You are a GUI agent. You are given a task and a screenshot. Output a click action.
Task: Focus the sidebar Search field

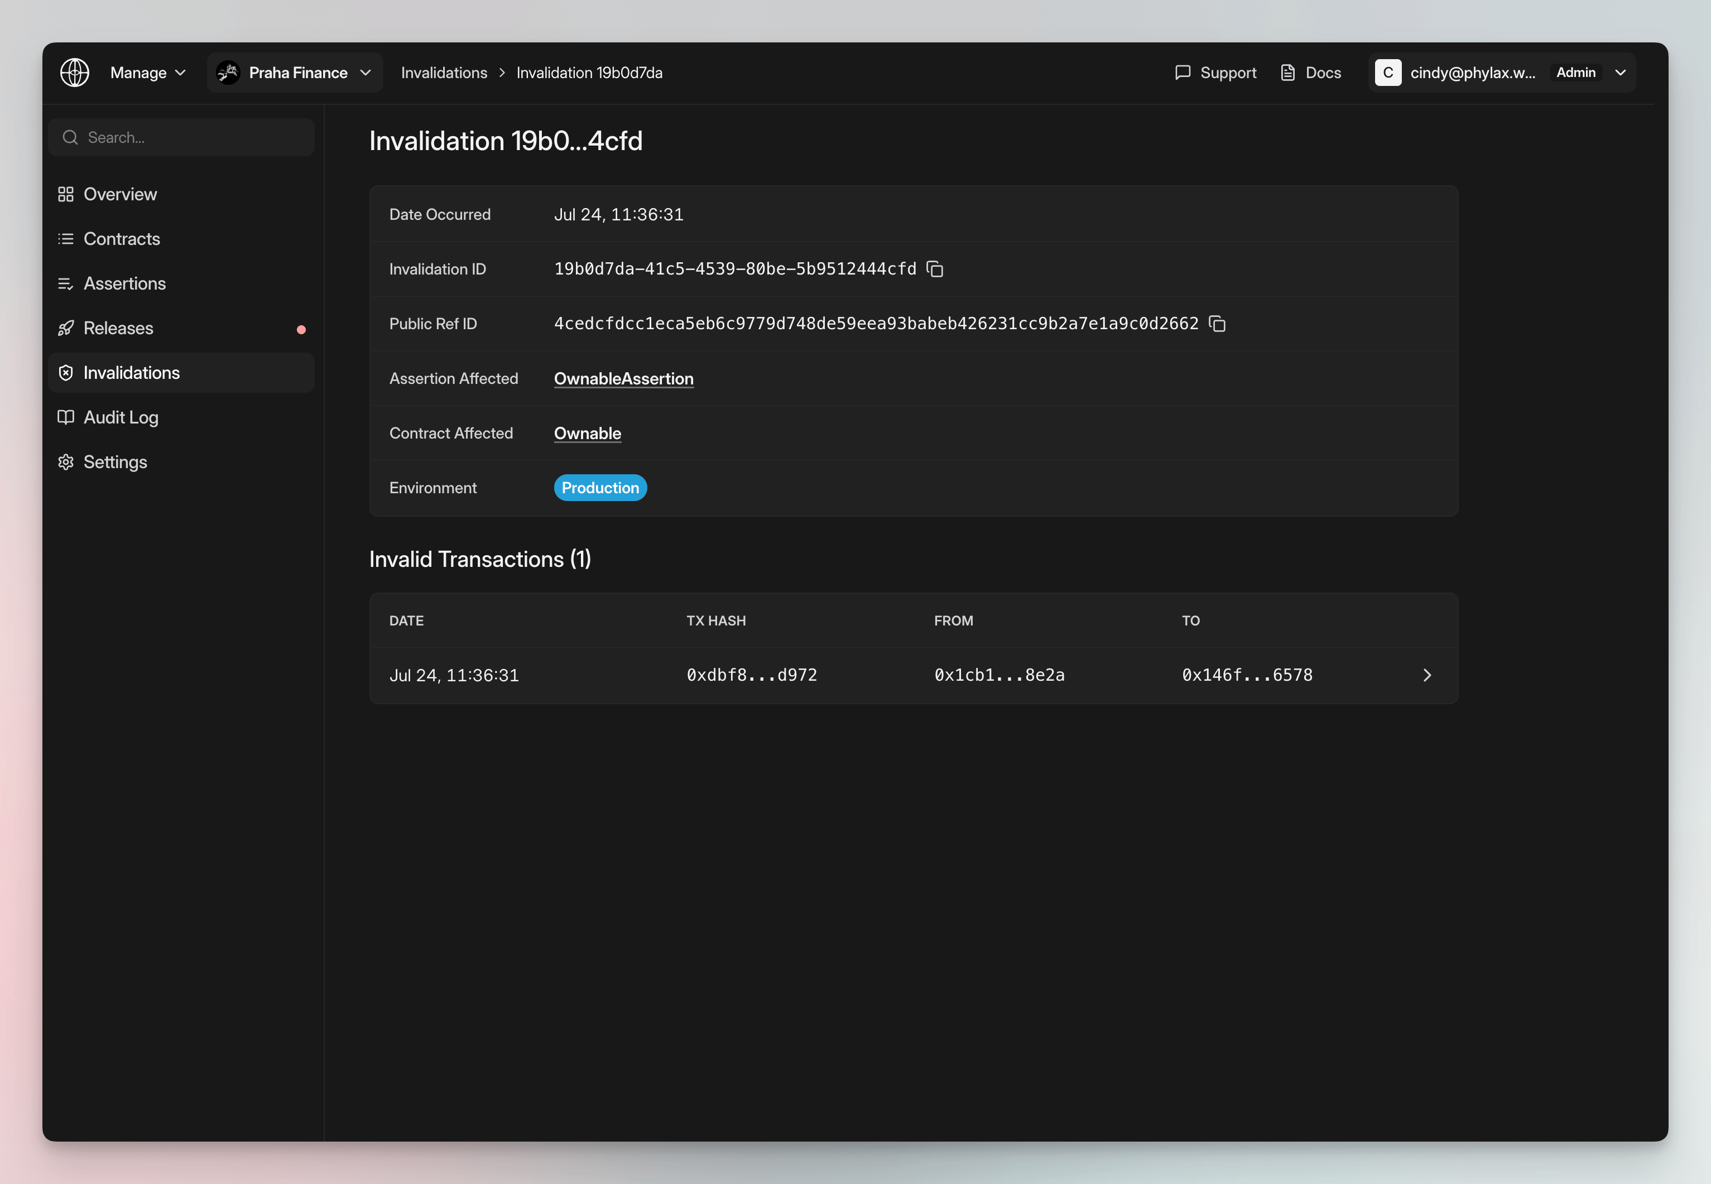181,137
